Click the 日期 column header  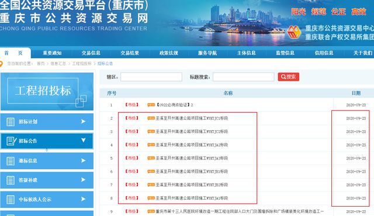pos(356,93)
